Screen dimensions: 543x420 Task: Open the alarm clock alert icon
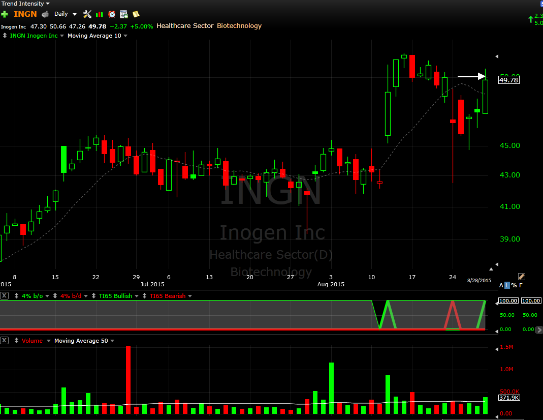[112, 14]
